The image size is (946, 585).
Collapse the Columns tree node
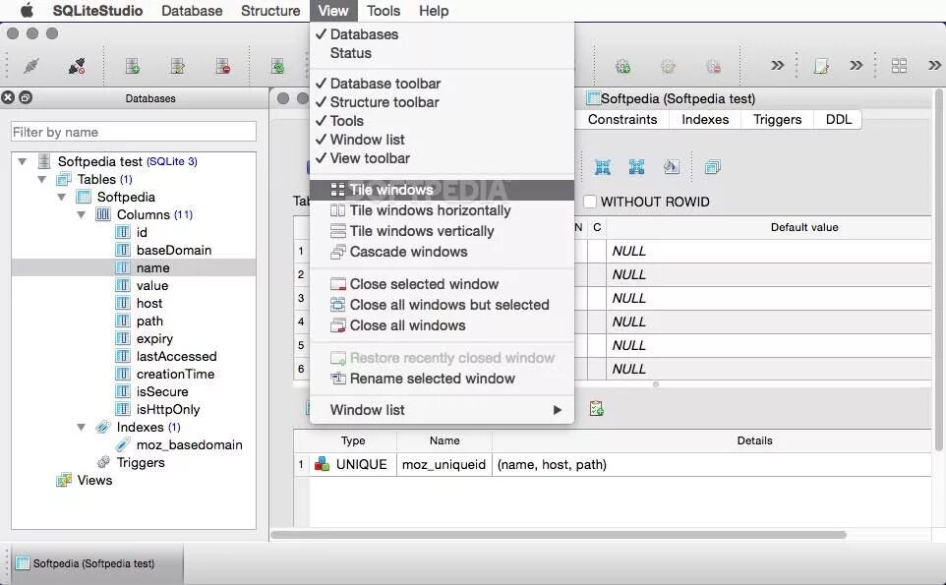[83, 214]
